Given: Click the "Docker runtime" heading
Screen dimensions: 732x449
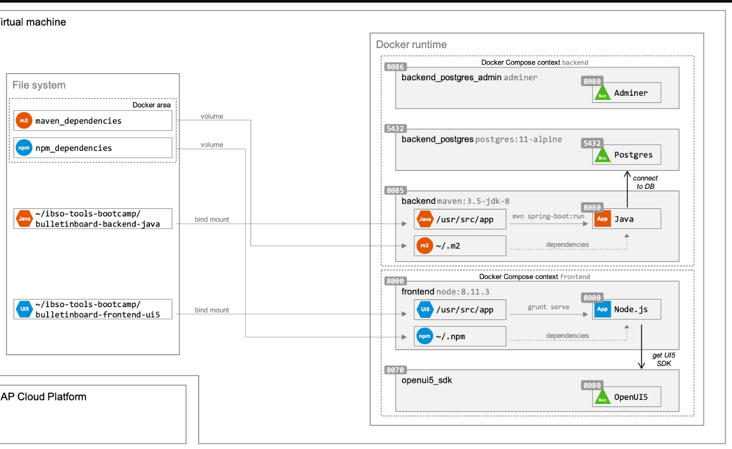Looking at the screenshot, I should [x=411, y=45].
